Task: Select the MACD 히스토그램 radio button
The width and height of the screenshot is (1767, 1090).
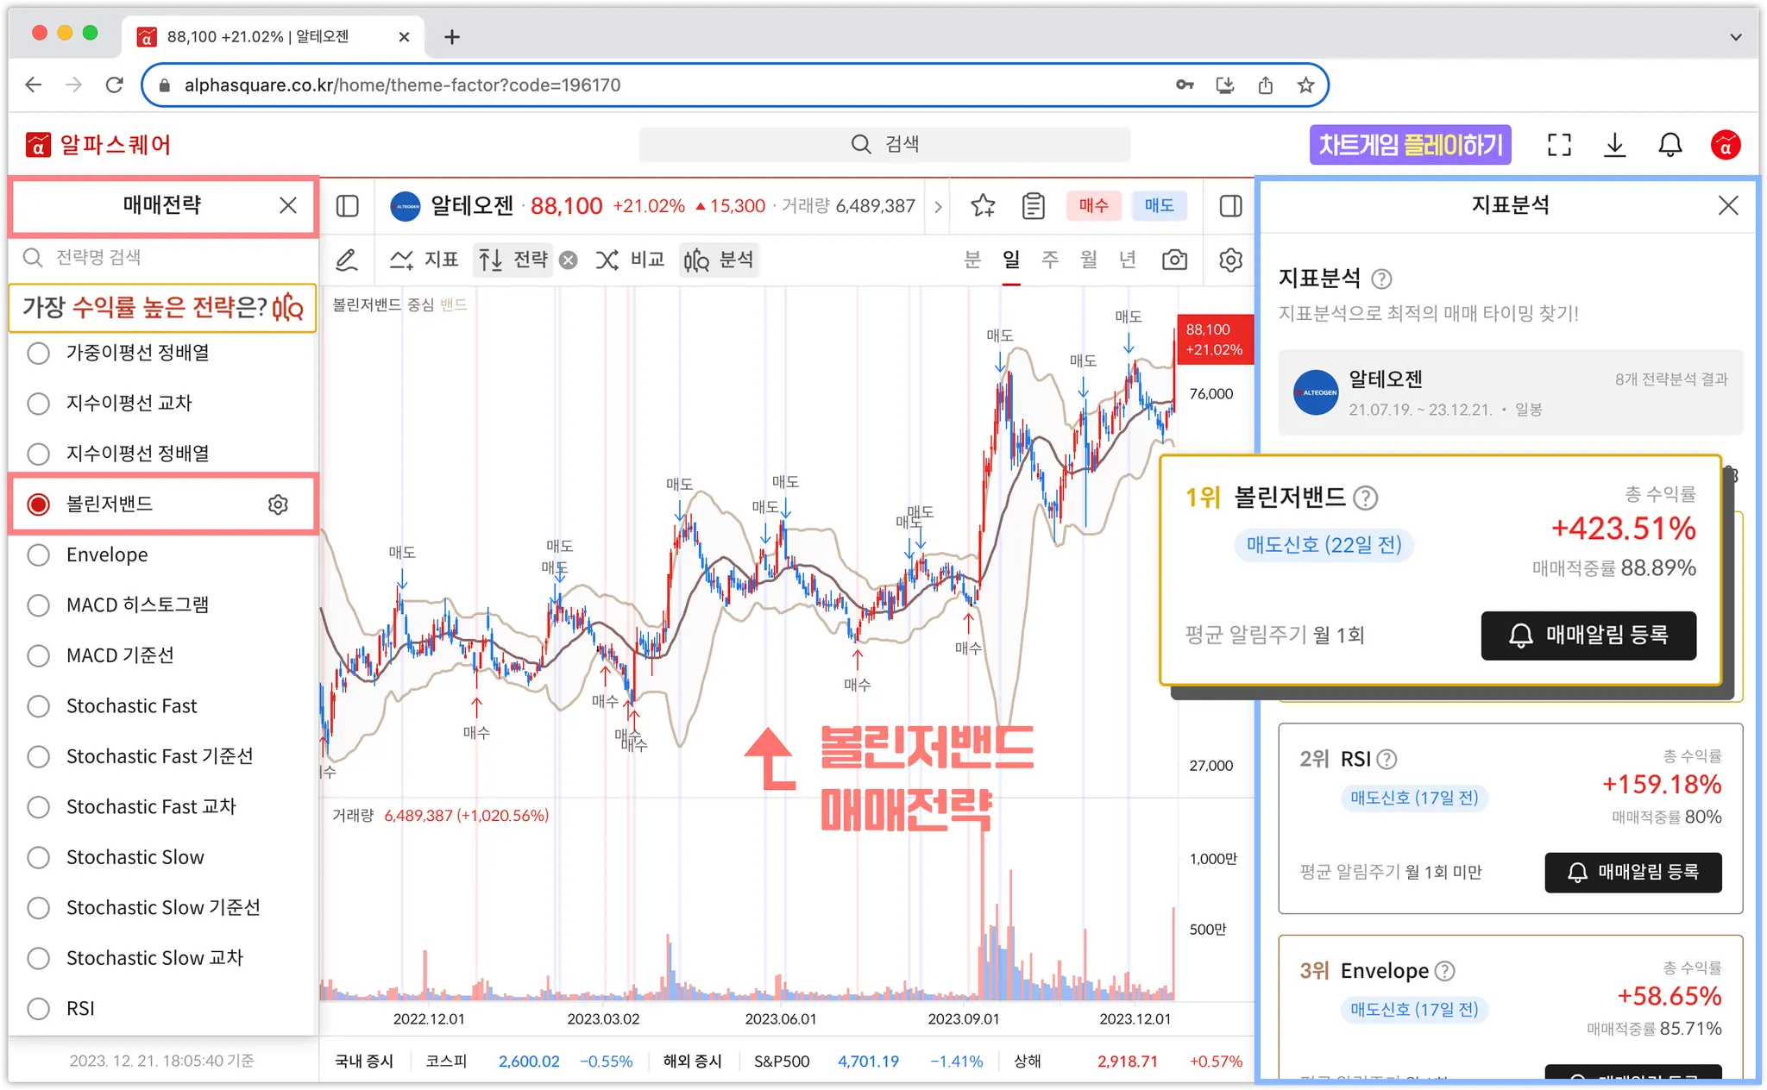Action: click(39, 605)
